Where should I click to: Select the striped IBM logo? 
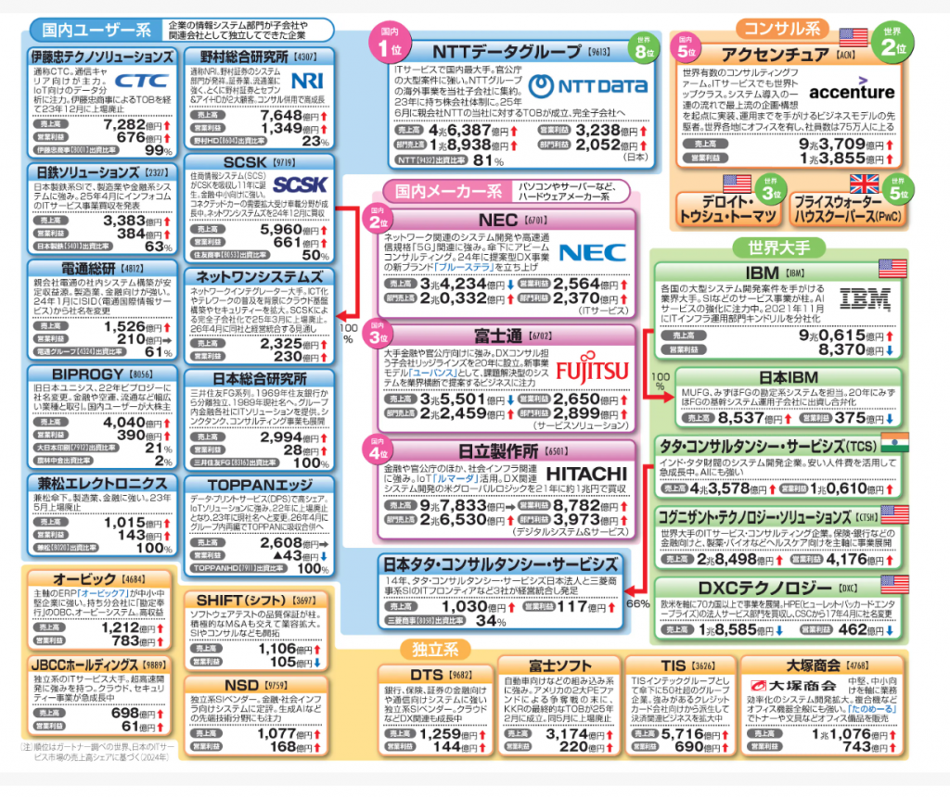coord(865,298)
